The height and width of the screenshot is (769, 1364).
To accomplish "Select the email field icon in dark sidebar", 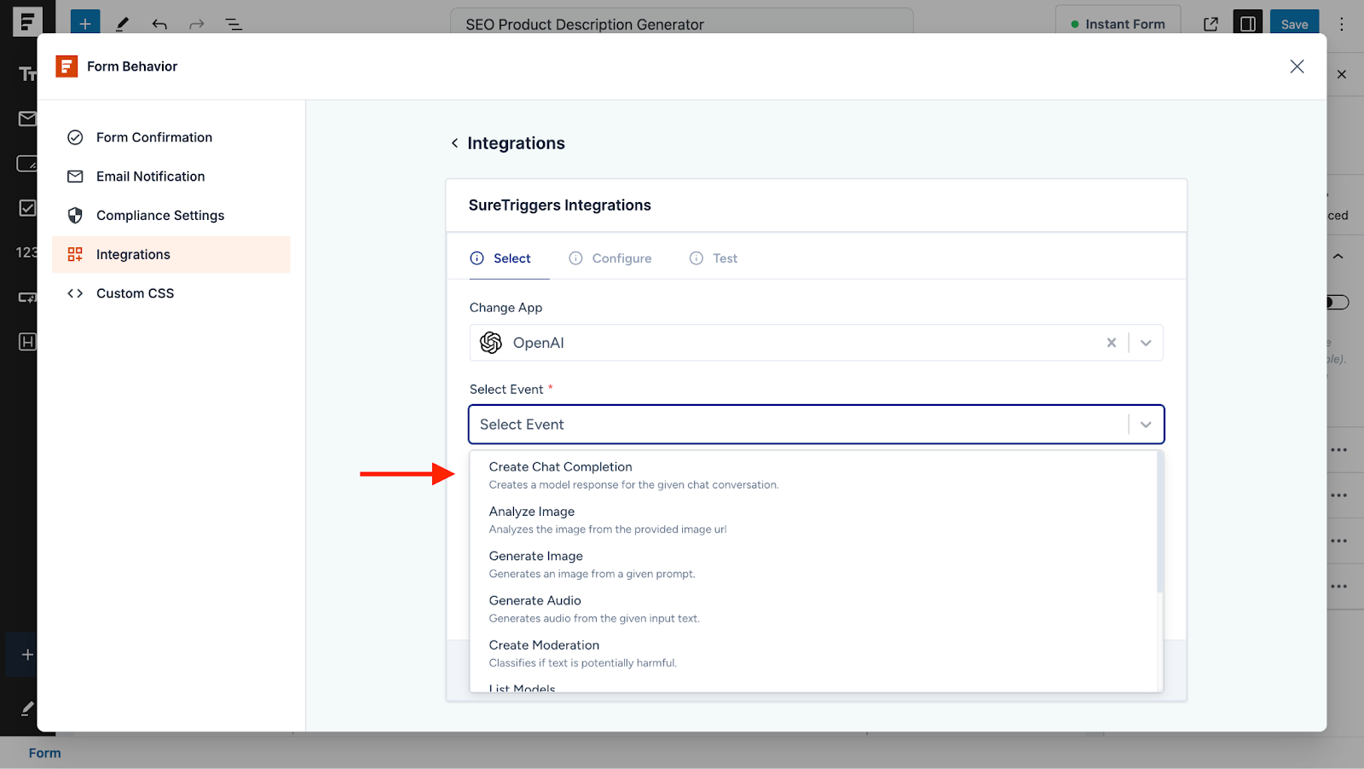I will coord(27,119).
